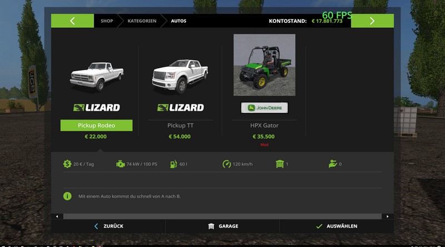
Task: Click the fuel pump capacity icon
Action: (174, 164)
